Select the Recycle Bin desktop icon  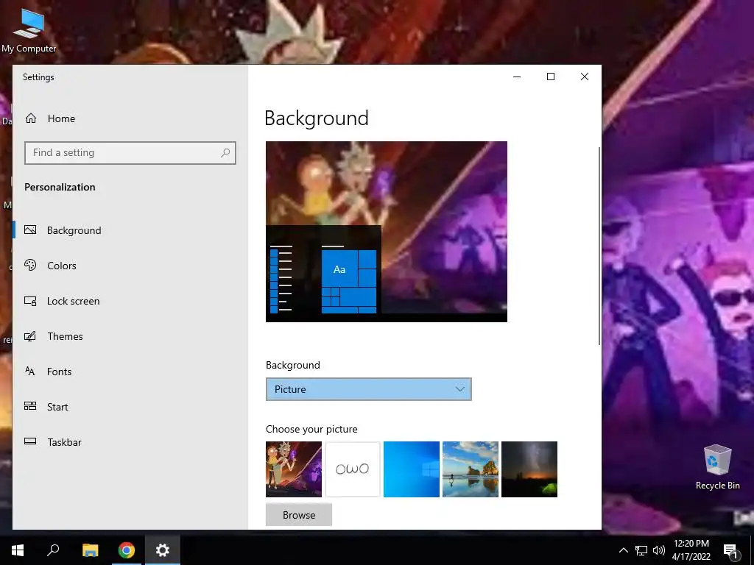(717, 467)
